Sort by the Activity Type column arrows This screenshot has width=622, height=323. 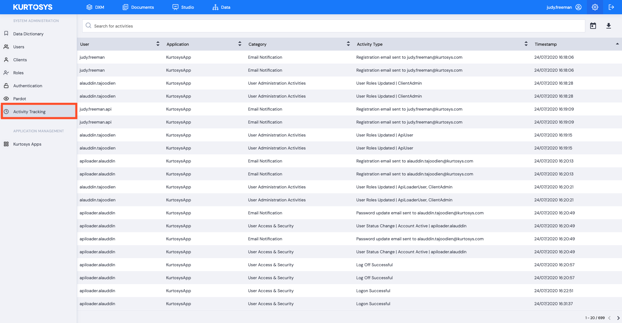[526, 44]
